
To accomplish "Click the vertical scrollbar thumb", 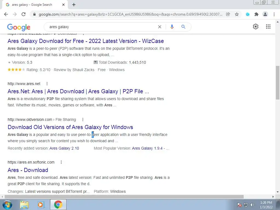I will pos(278,83).
